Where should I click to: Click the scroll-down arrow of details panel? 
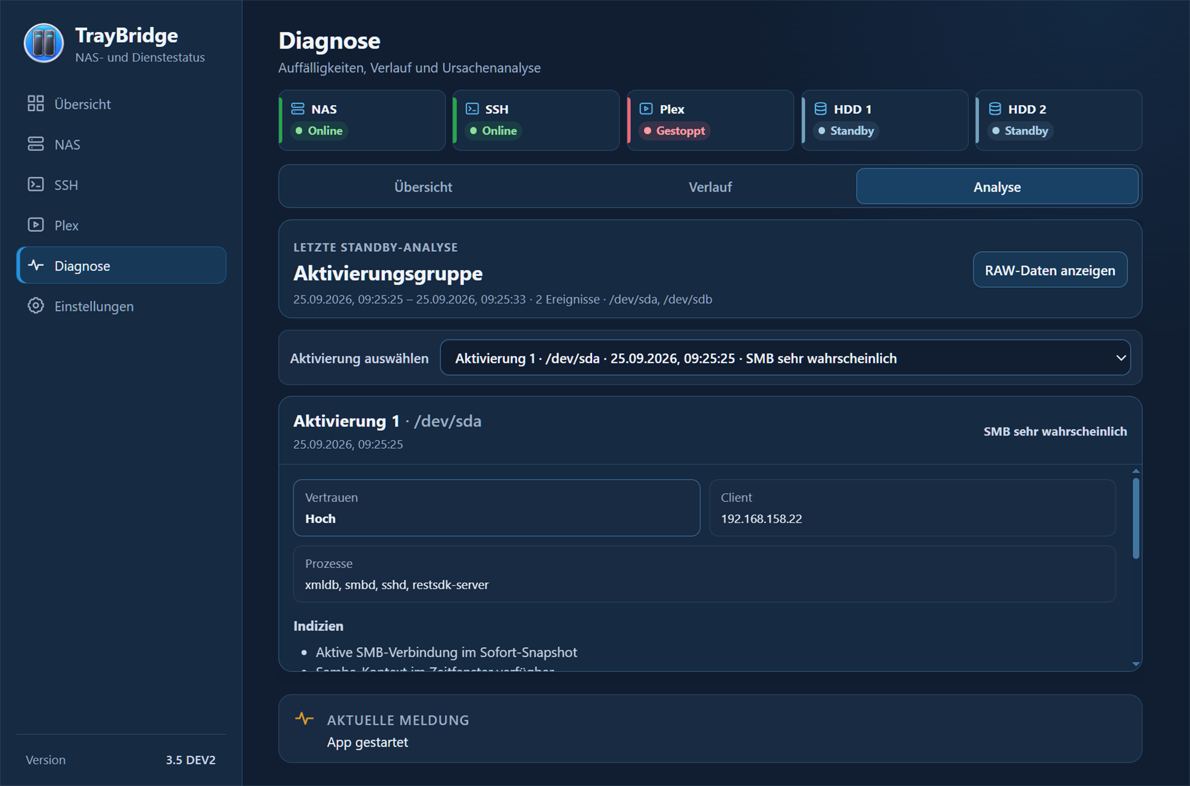(x=1136, y=664)
